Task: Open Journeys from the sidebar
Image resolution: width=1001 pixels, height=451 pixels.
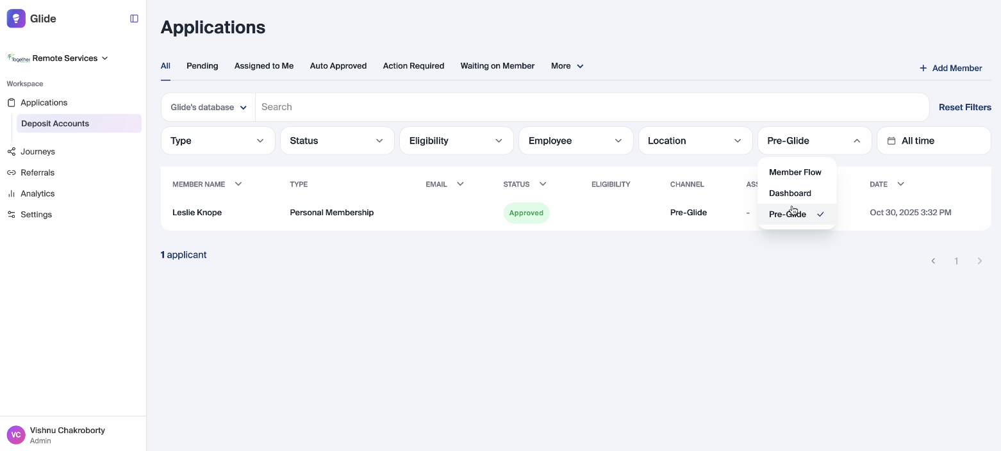Action: (x=37, y=152)
